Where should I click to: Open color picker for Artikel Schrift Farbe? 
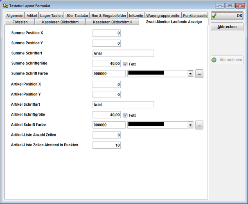(199, 125)
